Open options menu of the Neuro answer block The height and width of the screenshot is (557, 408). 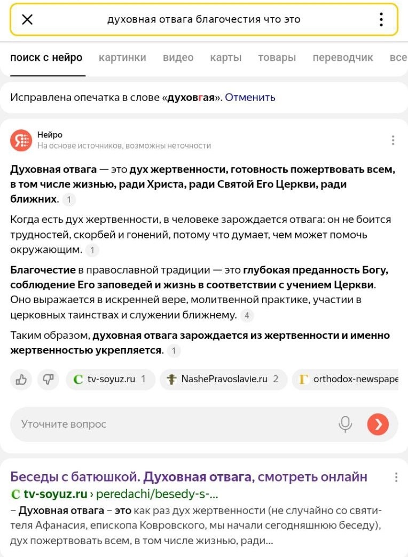click(x=393, y=140)
